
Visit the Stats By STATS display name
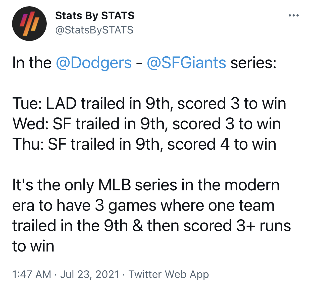tap(95, 16)
